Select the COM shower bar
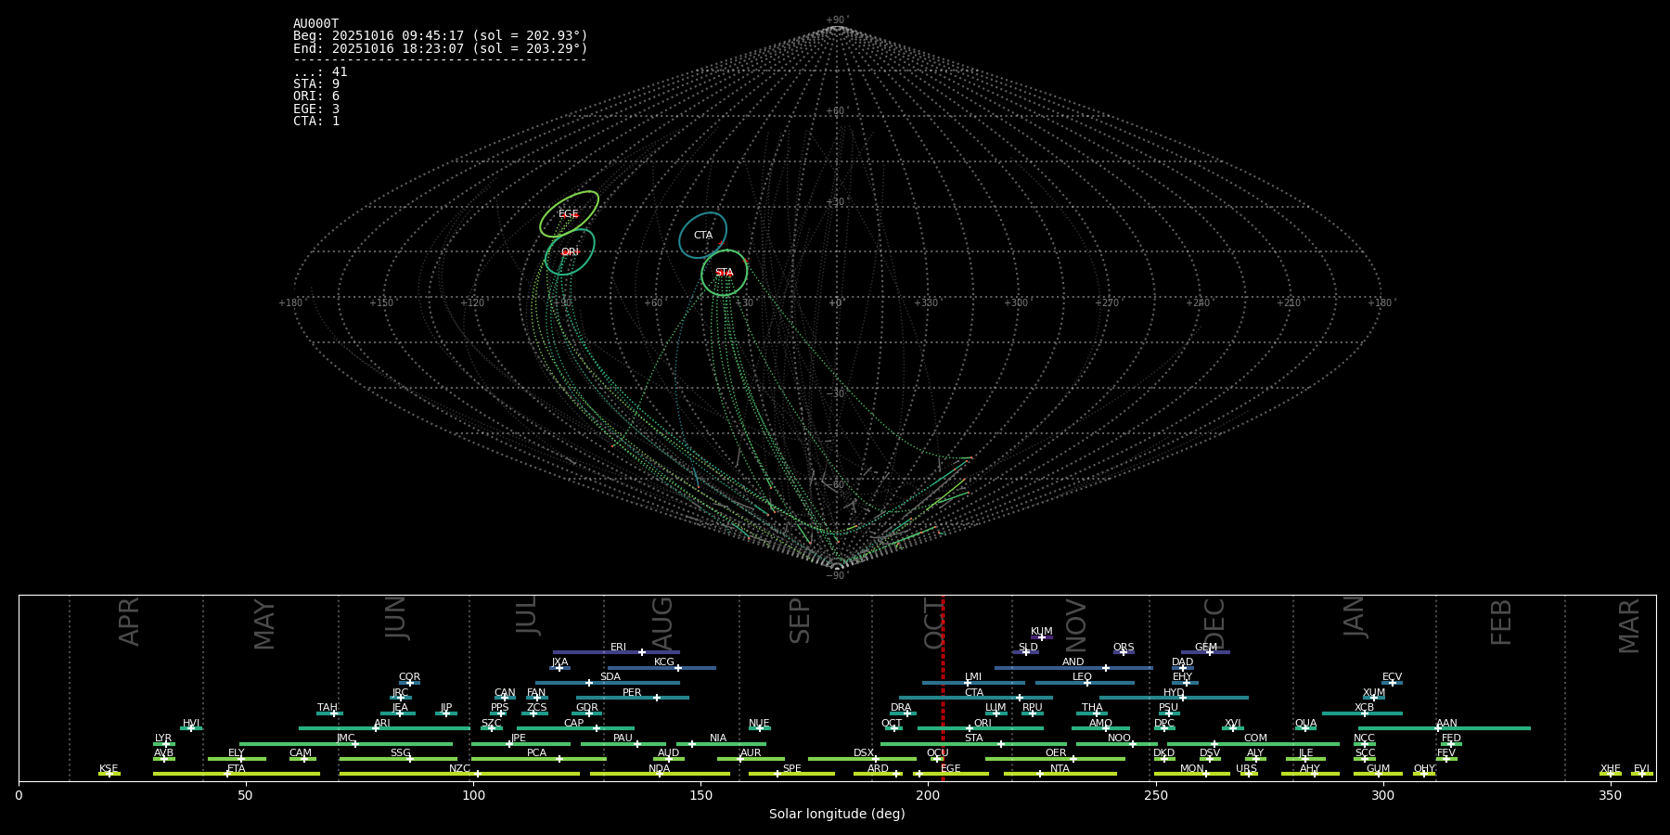The height and width of the screenshot is (835, 1670). (1253, 743)
